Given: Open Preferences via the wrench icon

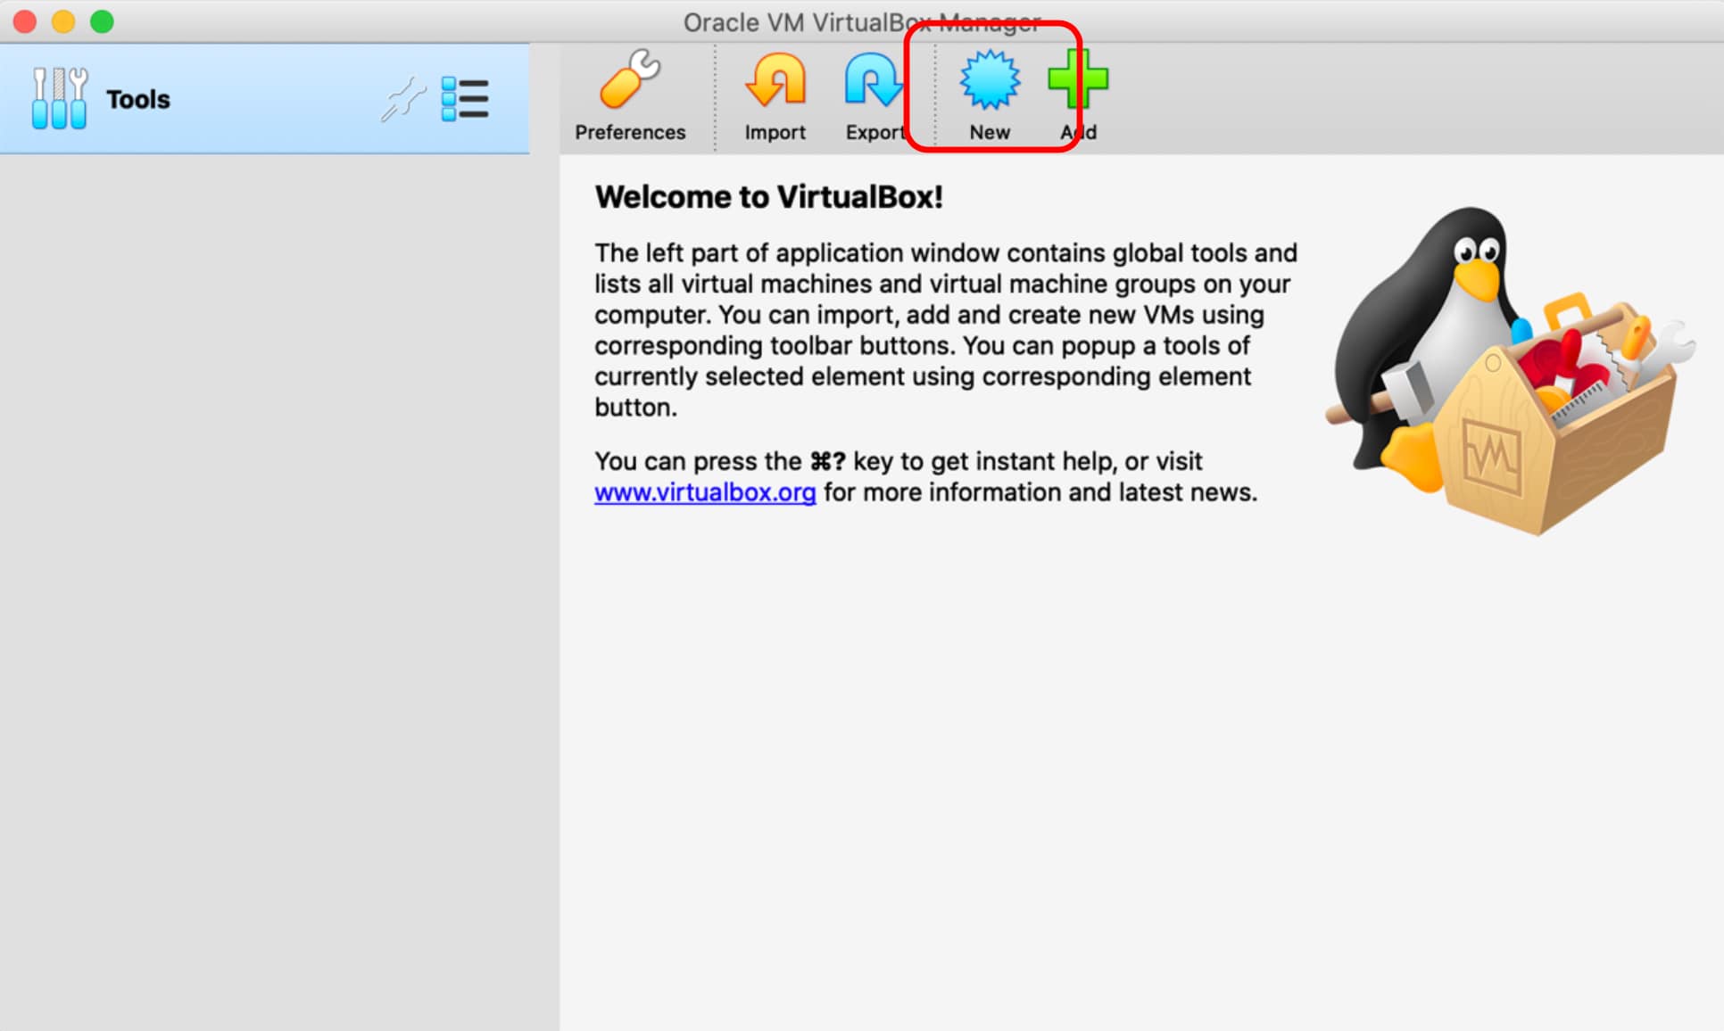Looking at the screenshot, I should (x=630, y=80).
